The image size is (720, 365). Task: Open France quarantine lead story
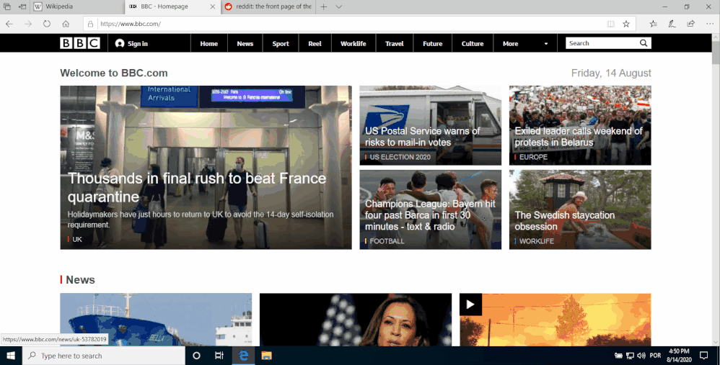point(197,187)
